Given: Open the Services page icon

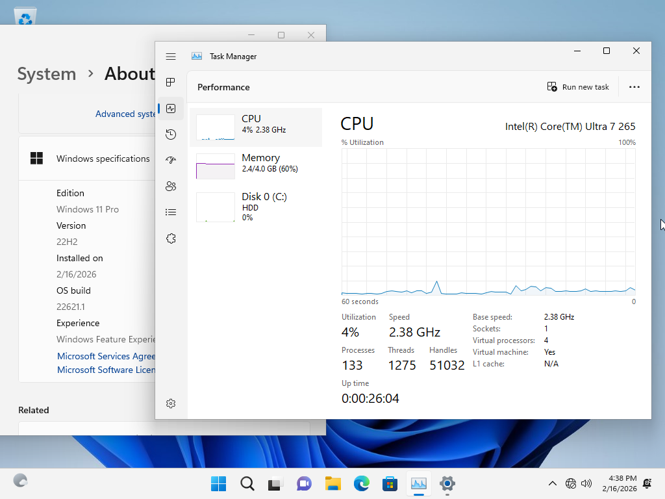Looking at the screenshot, I should (x=171, y=238).
